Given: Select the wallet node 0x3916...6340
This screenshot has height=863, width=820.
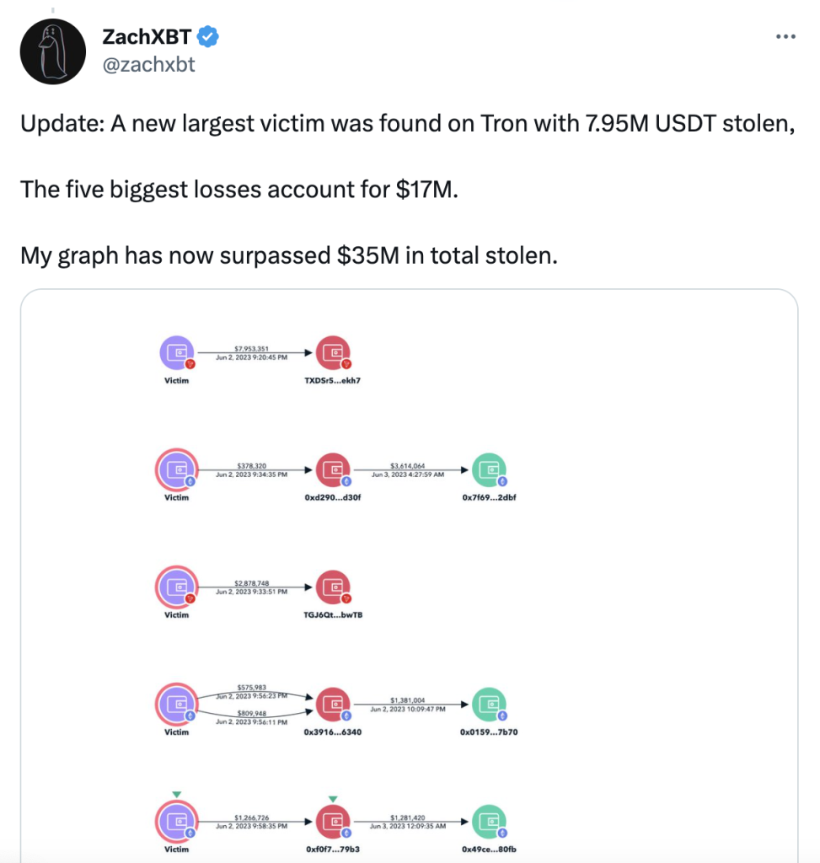Looking at the screenshot, I should [x=330, y=706].
